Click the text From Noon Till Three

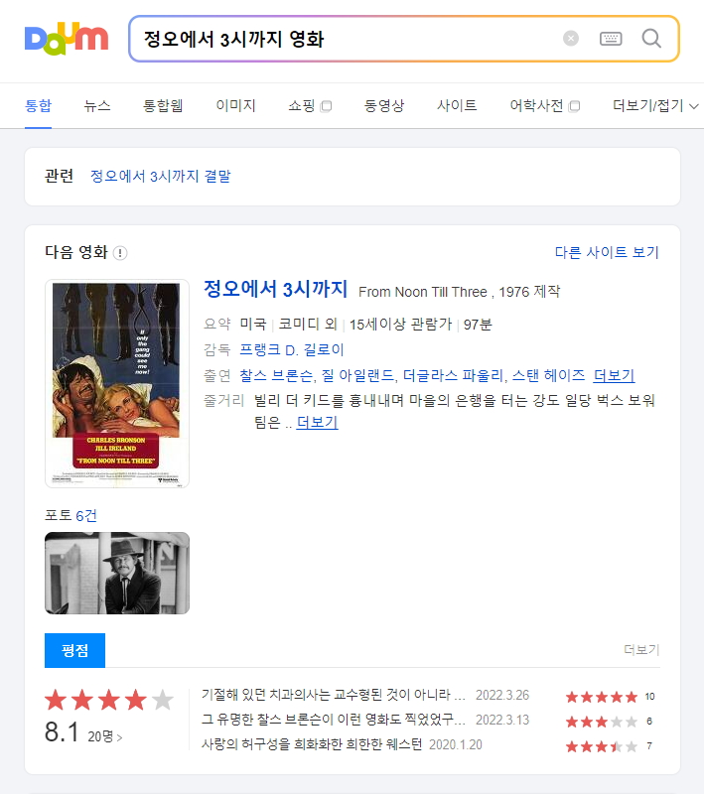tap(423, 292)
